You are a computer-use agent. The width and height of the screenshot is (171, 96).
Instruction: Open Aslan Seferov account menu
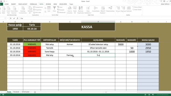coord(166,4)
